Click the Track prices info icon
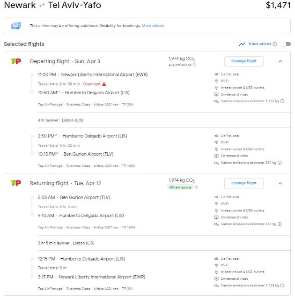This screenshot has width=295, height=300. pos(275,44)
